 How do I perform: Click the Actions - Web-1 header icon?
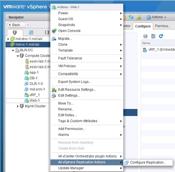point(54,7)
